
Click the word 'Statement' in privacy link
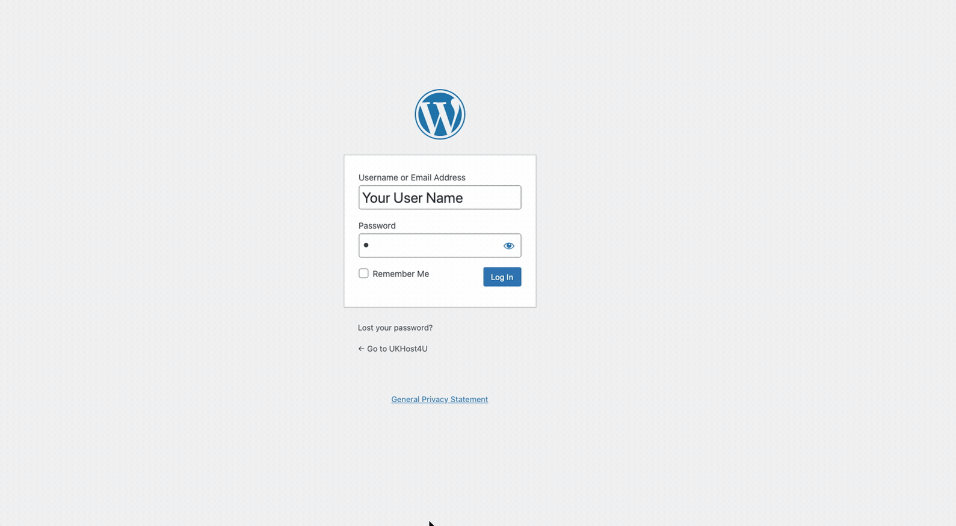pyautogui.click(x=469, y=399)
